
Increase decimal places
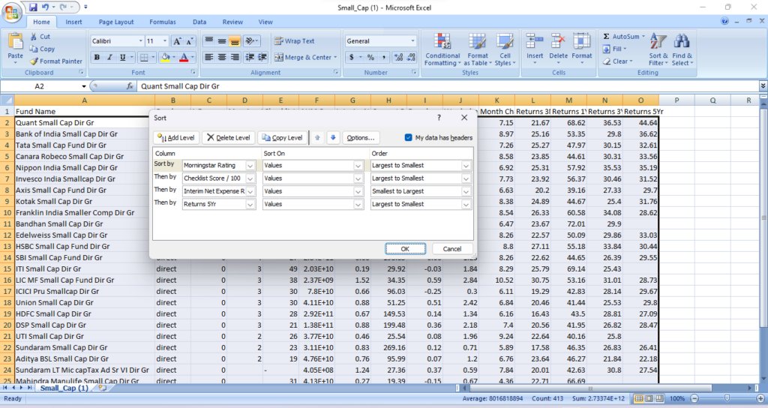click(x=398, y=57)
